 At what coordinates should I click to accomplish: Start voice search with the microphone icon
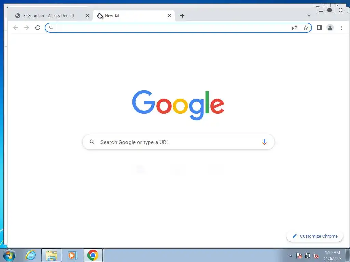click(x=264, y=142)
